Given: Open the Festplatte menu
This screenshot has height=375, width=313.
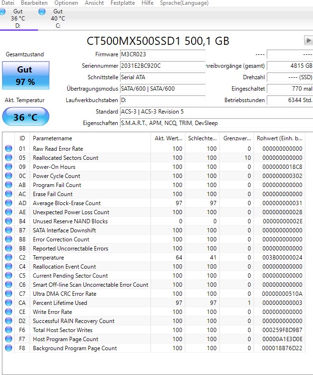Looking at the screenshot, I should (122, 3).
